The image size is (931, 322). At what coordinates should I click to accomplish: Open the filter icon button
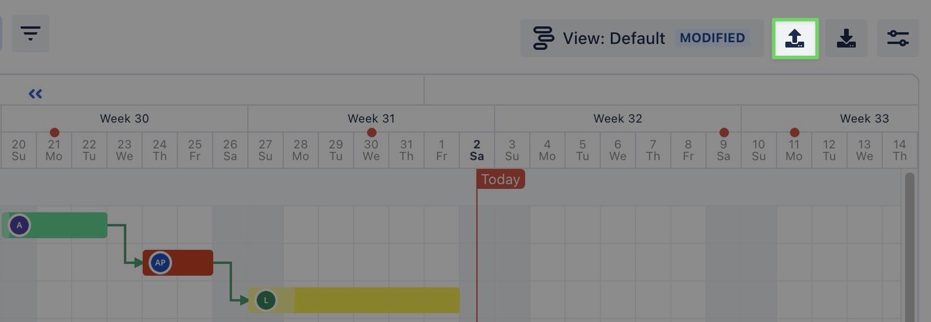(31, 33)
